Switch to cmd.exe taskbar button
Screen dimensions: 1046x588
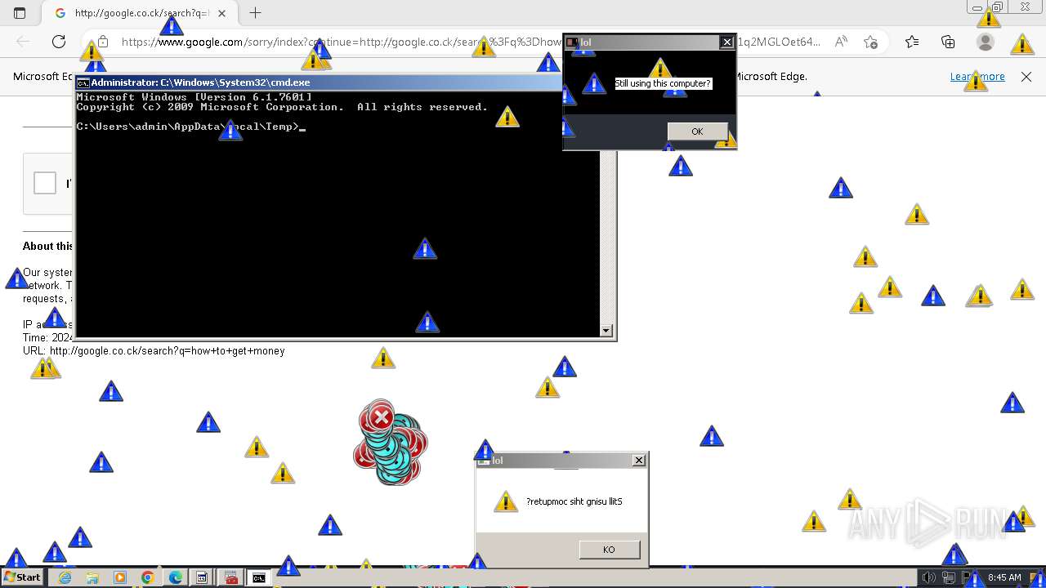click(x=259, y=577)
